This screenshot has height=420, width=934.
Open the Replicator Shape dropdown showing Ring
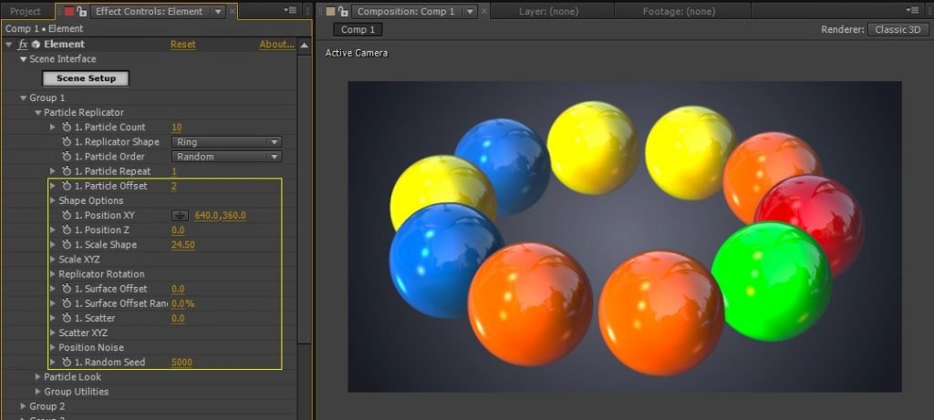[x=226, y=142]
